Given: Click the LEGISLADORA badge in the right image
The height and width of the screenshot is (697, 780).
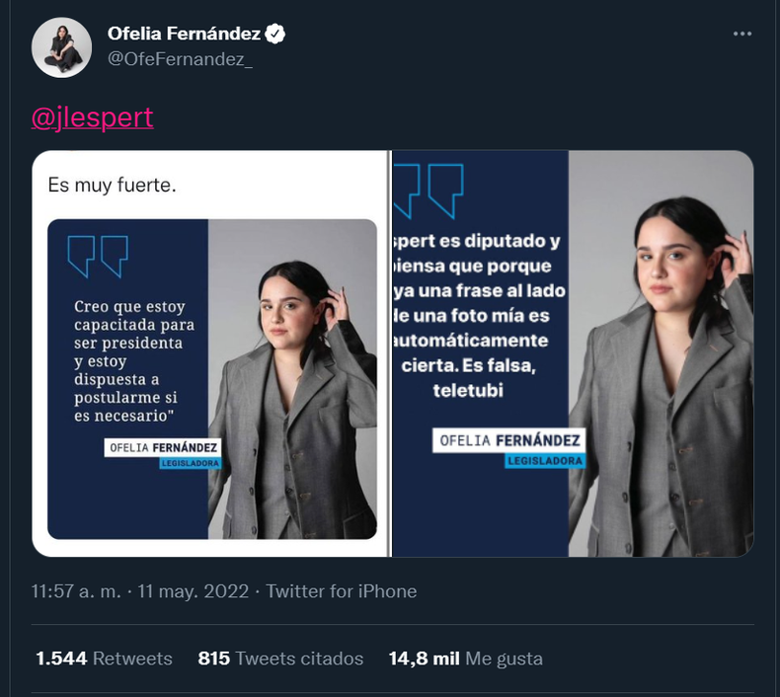Looking at the screenshot, I should click(x=544, y=461).
